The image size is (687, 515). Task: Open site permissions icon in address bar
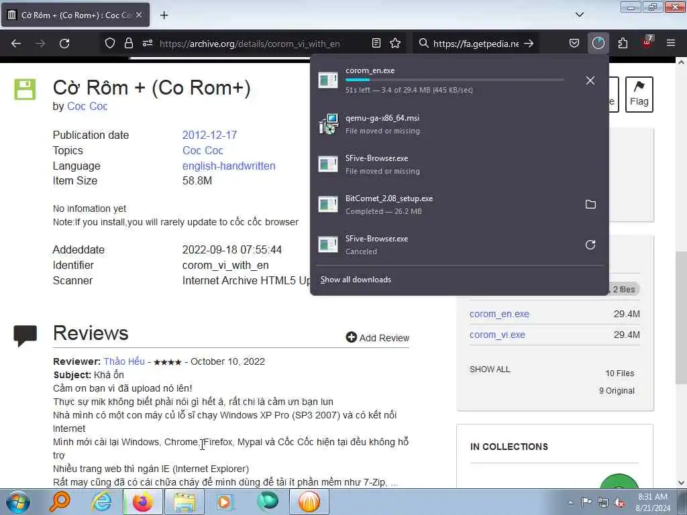[x=148, y=43]
